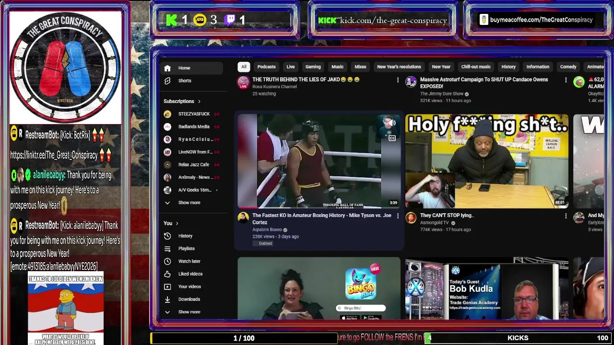The height and width of the screenshot is (345, 614).
Task: Visit the linktr.ee Great_Conspiracy chat link
Action: click(x=54, y=155)
